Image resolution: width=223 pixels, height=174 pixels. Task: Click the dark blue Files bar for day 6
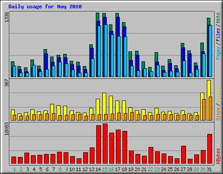46,61
